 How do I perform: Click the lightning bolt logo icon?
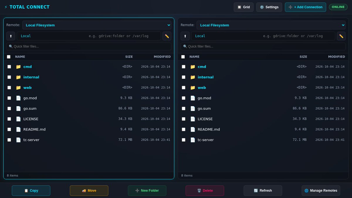click(x=6, y=7)
